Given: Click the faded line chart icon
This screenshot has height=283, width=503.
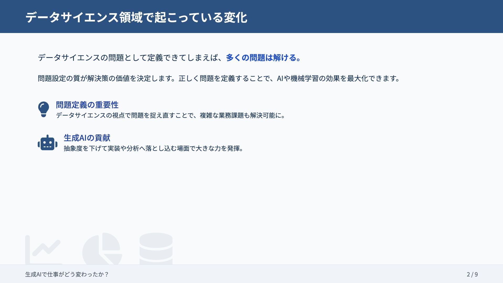Looking at the screenshot, I should tap(43, 250).
